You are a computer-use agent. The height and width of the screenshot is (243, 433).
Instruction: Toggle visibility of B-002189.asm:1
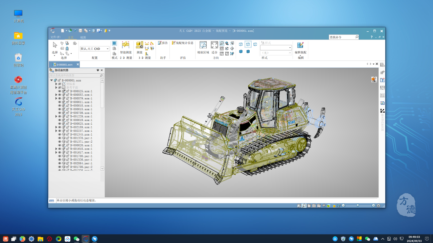pos(60,127)
